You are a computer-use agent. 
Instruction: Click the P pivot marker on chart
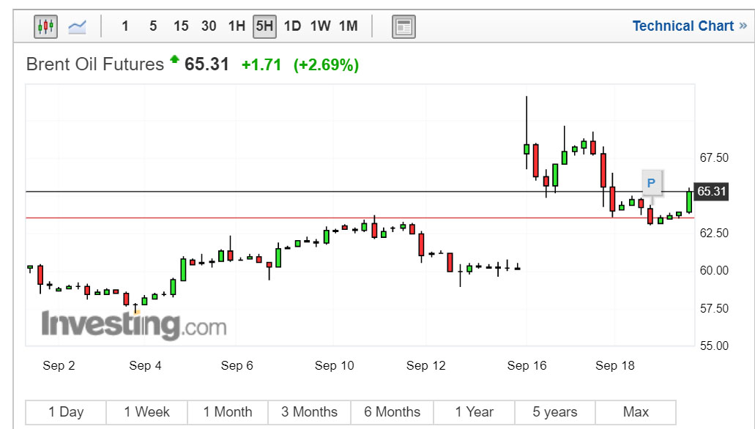[651, 182]
